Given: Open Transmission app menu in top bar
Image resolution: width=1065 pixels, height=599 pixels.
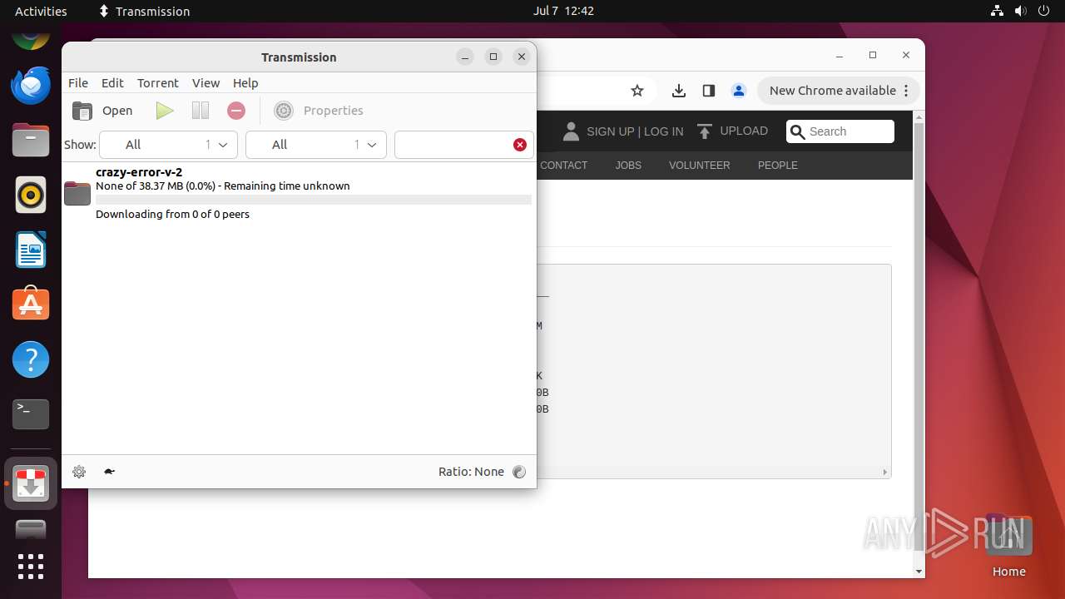Looking at the screenshot, I should coord(145,11).
